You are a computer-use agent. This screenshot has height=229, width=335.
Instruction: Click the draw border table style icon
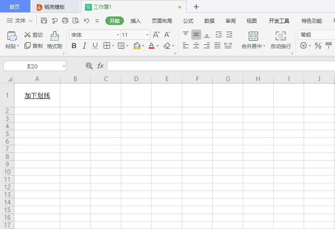121,46
